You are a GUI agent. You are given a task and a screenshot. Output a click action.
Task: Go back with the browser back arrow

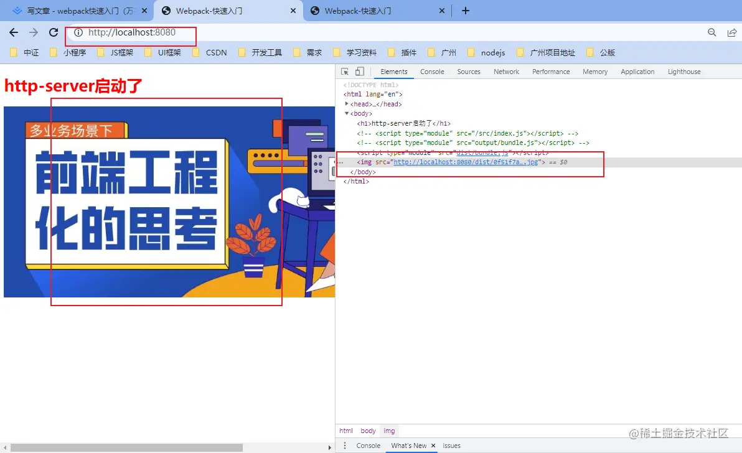14,32
